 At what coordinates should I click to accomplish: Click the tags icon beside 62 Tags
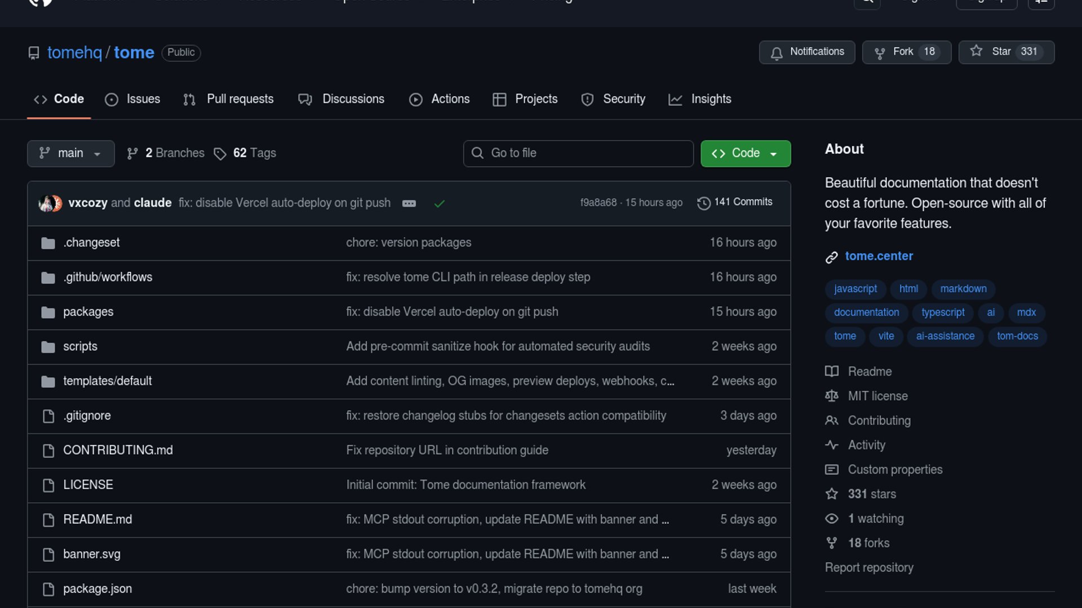tap(220, 154)
